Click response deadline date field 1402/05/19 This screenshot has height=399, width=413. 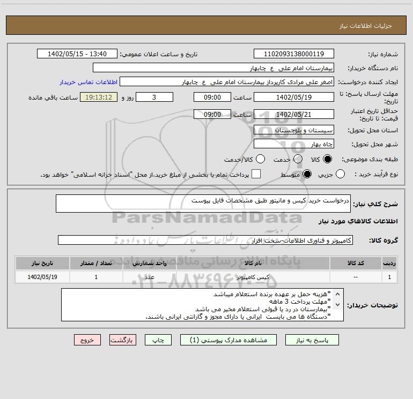pos(294,97)
